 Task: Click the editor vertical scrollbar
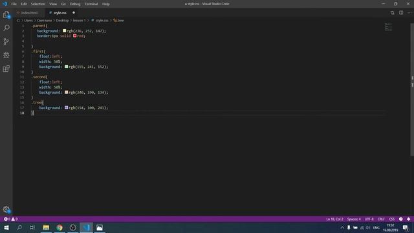click(x=412, y=90)
